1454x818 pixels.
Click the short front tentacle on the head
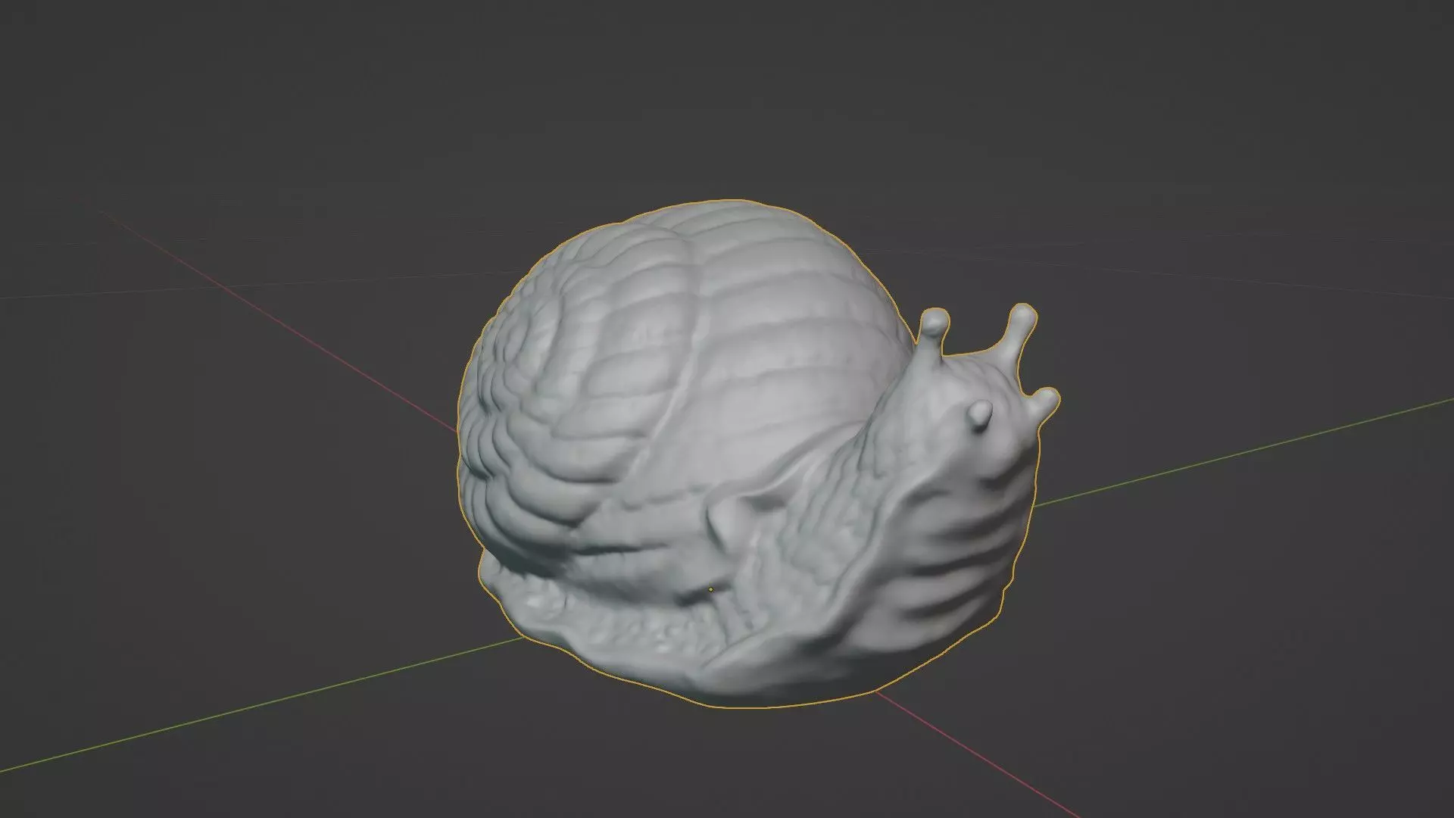tap(980, 413)
